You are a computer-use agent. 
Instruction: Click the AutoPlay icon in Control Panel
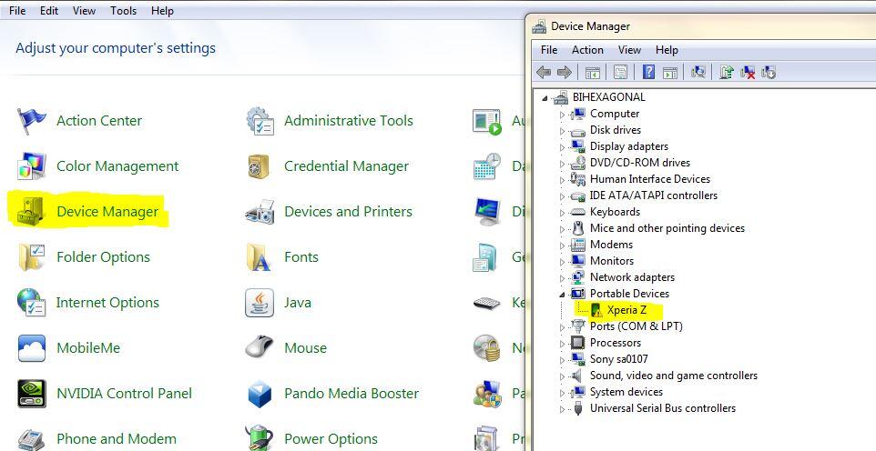pyautogui.click(x=486, y=121)
